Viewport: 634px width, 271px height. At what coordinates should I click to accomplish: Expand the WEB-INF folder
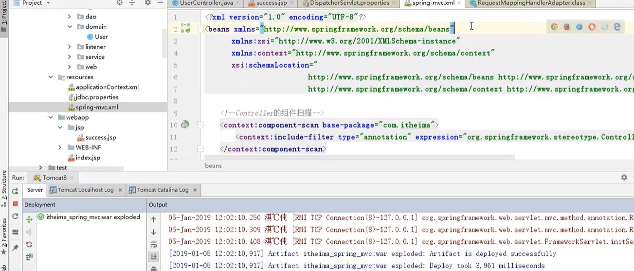(x=60, y=147)
